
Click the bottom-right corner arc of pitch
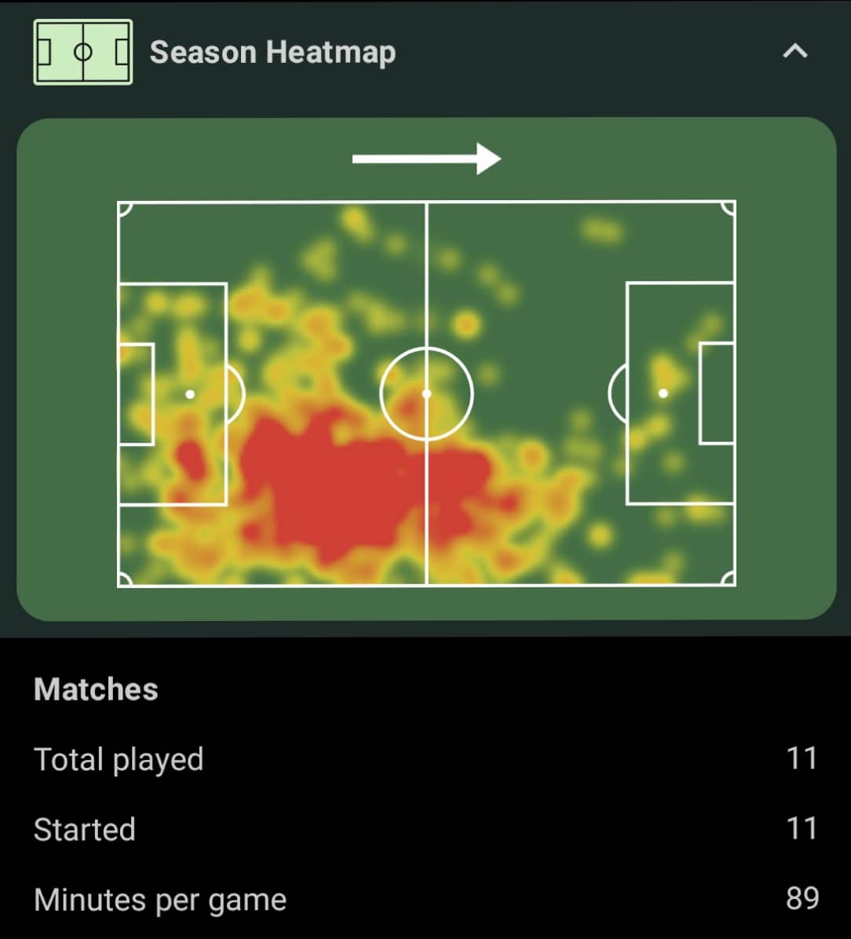(x=729, y=579)
